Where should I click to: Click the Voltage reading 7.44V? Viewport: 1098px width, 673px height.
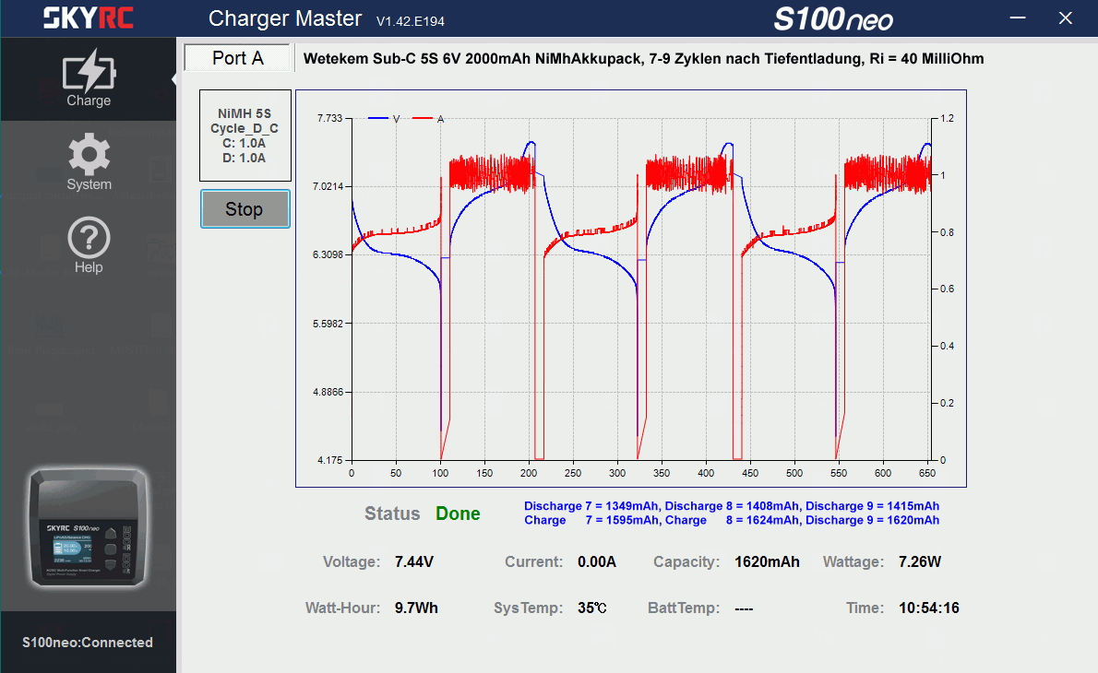[414, 561]
